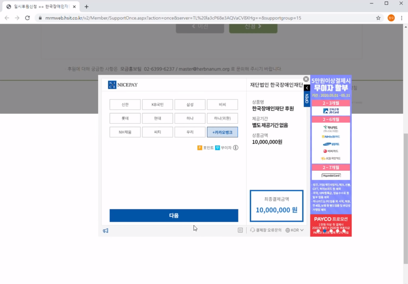Choose the +카카오뱅크 card option

(x=222, y=132)
